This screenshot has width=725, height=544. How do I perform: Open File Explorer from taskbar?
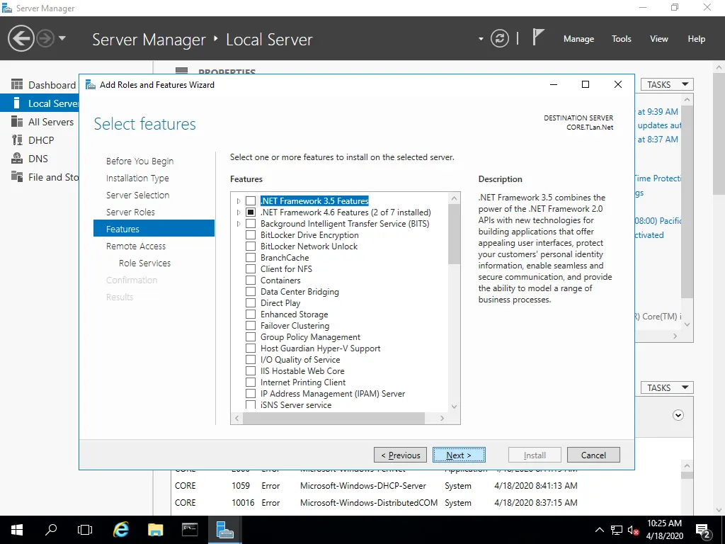(155, 530)
